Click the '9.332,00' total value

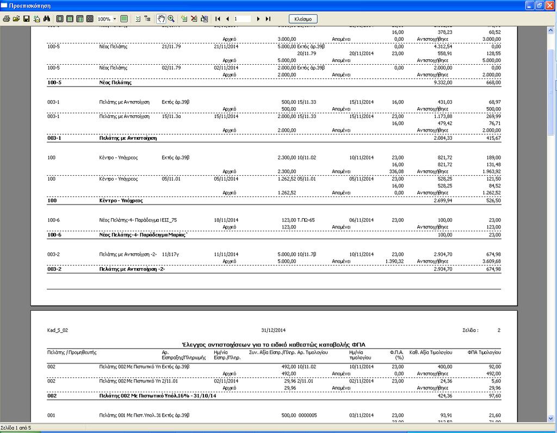(443, 82)
